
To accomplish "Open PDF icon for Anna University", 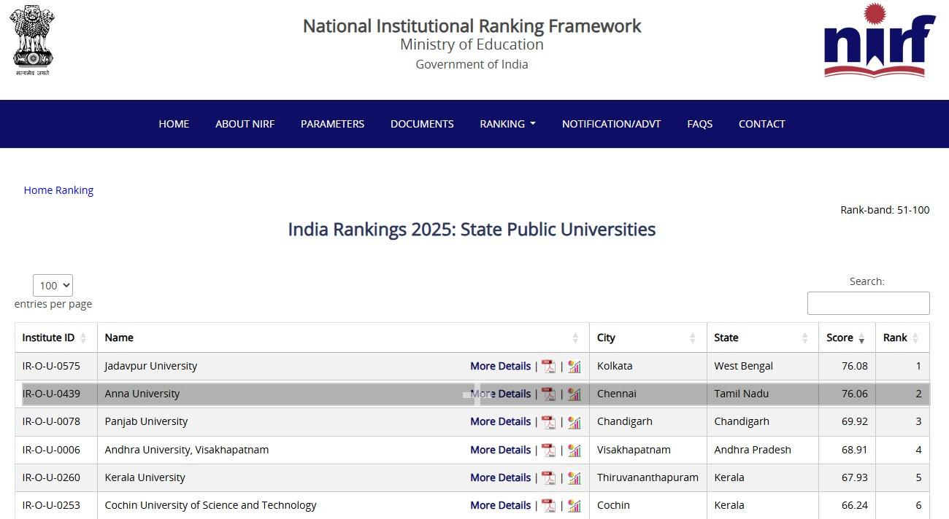I will point(548,394).
